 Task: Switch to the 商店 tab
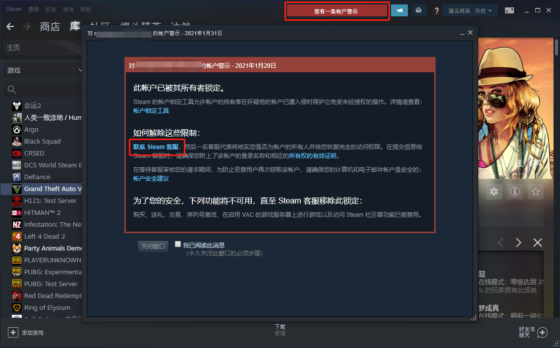pos(50,26)
